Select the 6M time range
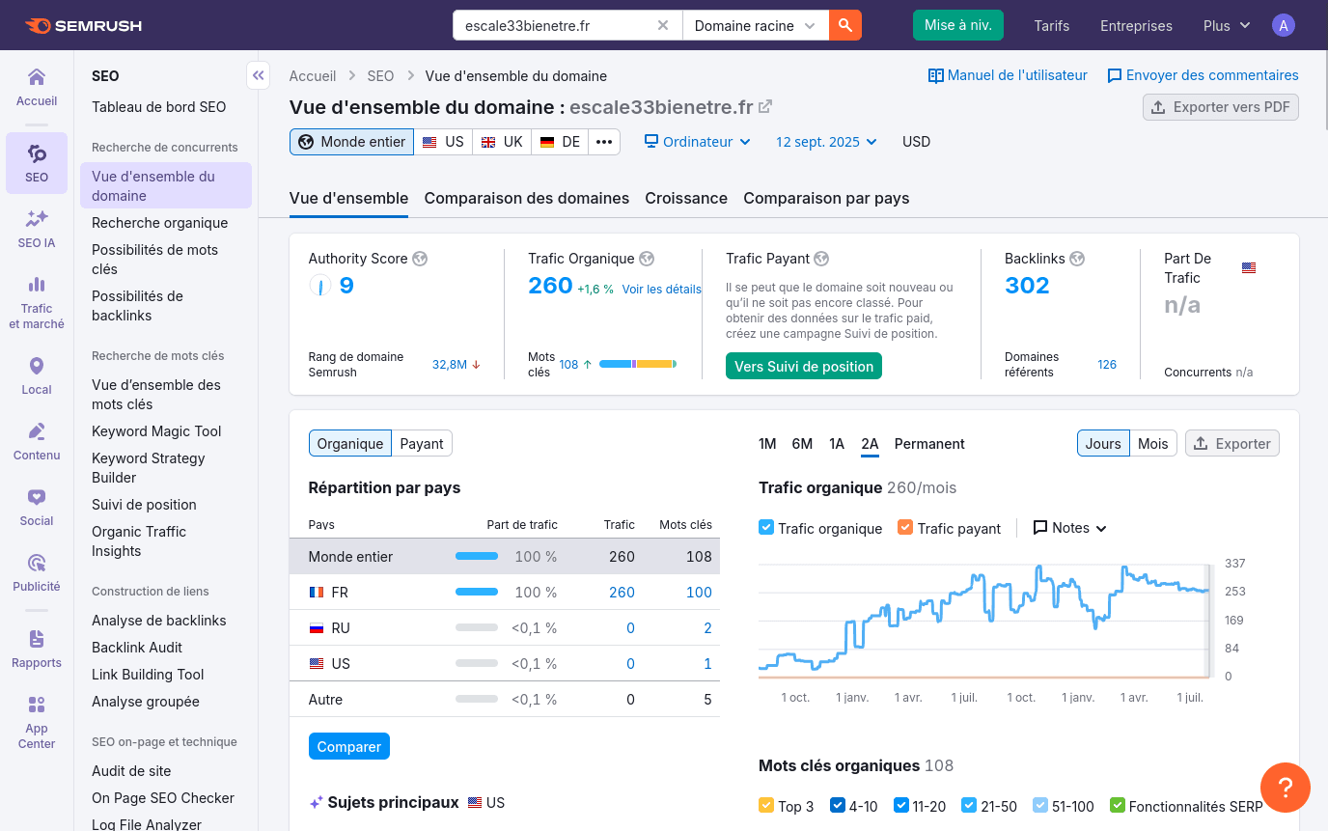This screenshot has width=1328, height=831. point(802,444)
